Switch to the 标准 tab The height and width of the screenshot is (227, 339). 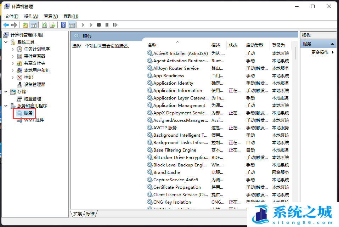[x=91, y=214]
